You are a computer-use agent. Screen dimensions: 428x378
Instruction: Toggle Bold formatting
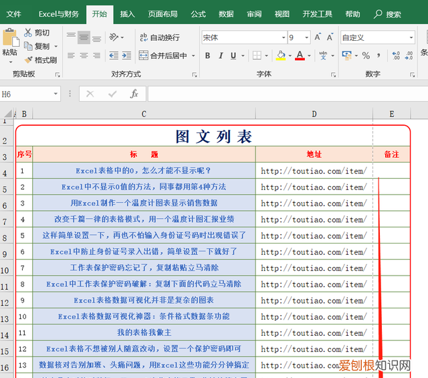click(207, 56)
